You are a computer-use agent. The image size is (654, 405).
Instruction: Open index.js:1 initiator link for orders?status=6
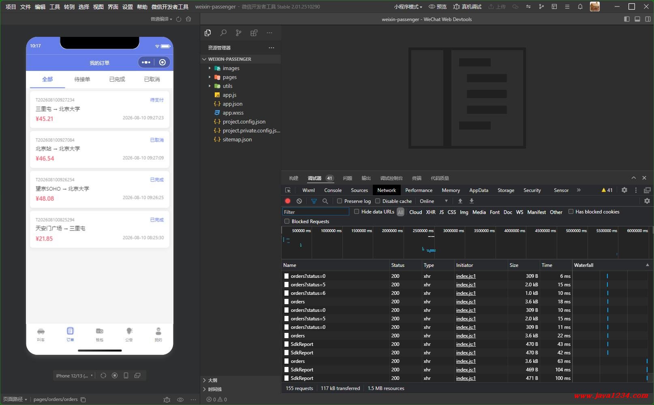click(466, 293)
